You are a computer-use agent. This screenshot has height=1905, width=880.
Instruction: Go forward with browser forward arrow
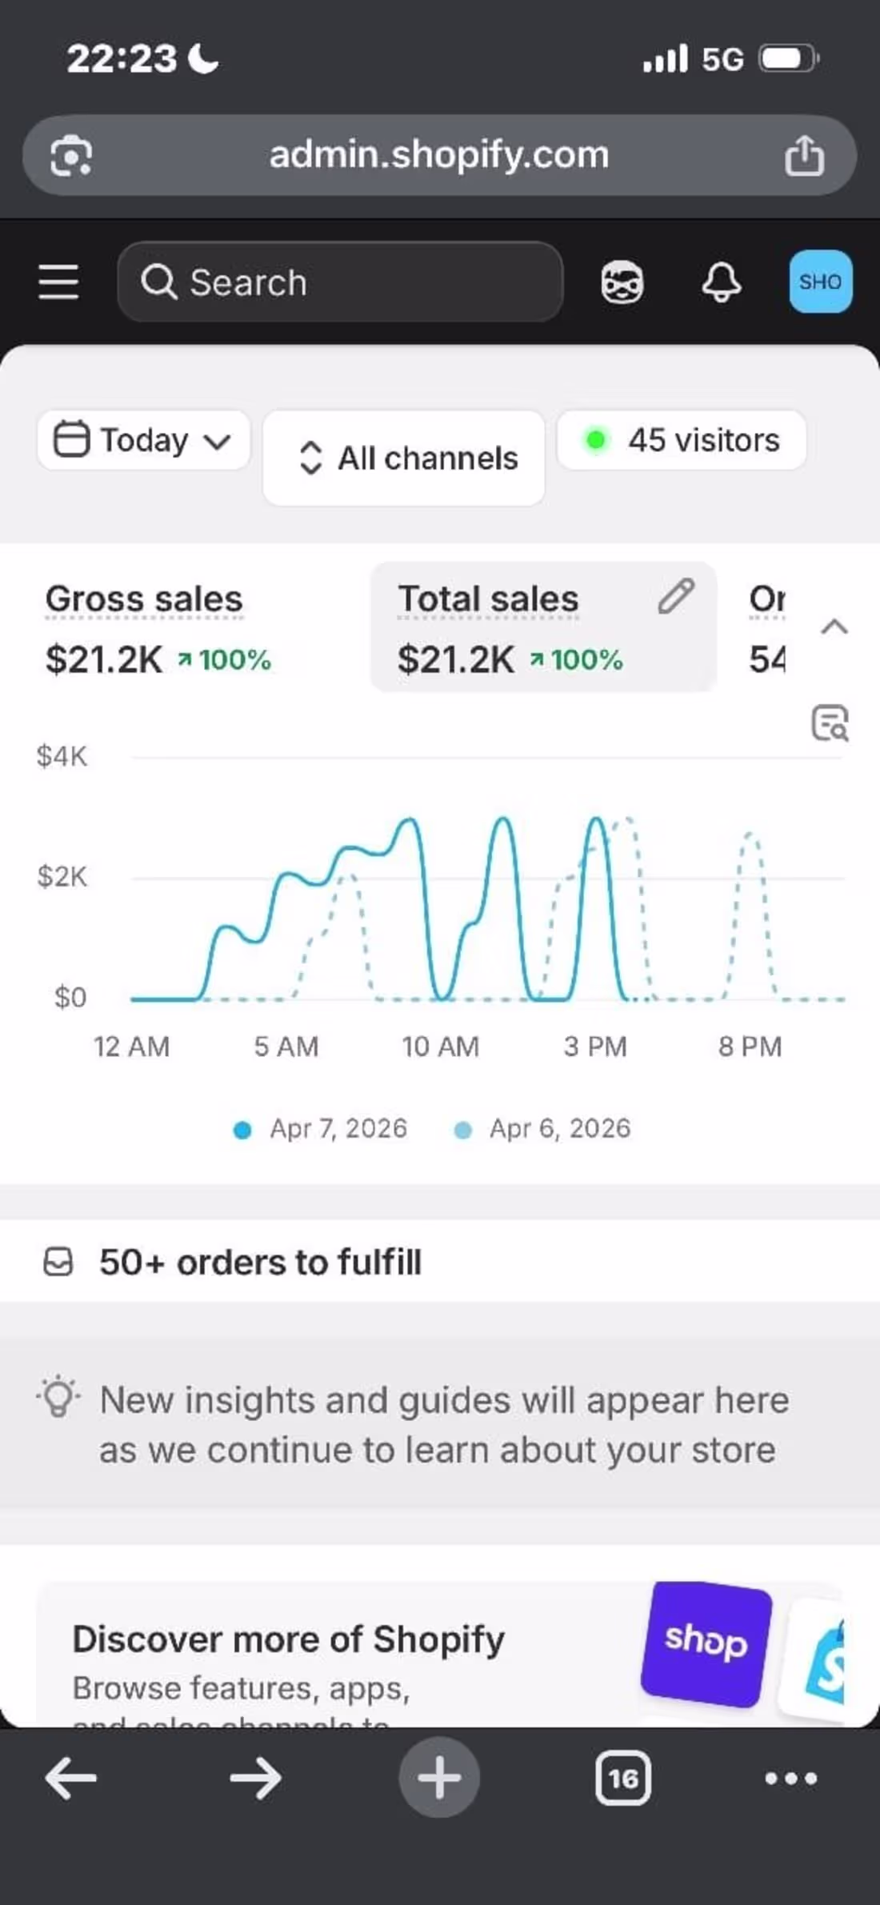(255, 1779)
